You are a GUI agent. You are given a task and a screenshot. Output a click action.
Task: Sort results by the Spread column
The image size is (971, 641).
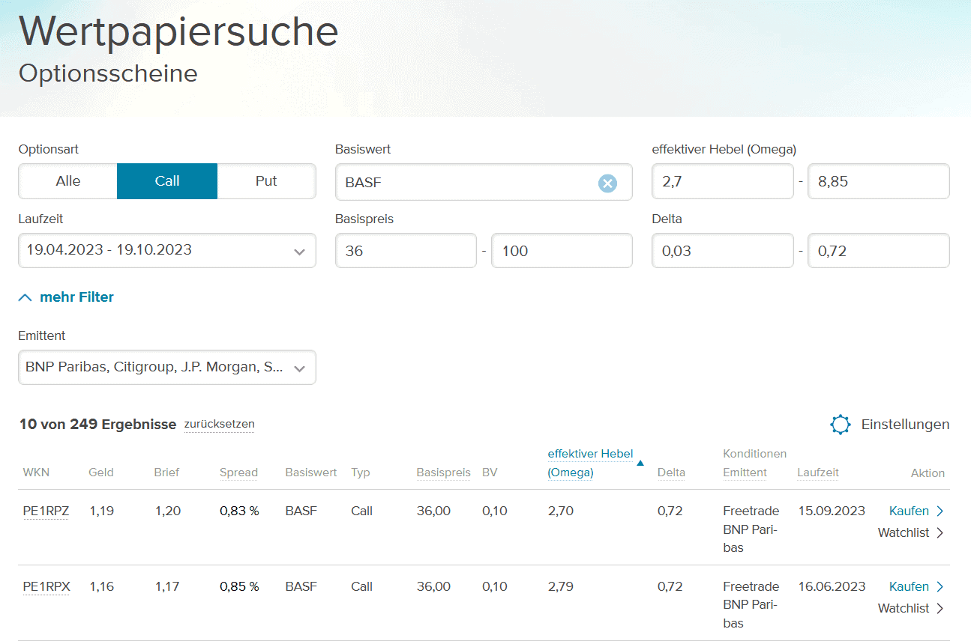coord(238,472)
